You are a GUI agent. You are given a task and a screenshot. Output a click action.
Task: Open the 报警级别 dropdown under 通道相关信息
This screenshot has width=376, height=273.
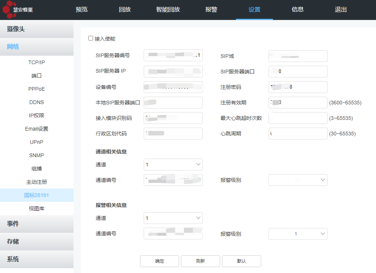pyautogui.click(x=298, y=180)
